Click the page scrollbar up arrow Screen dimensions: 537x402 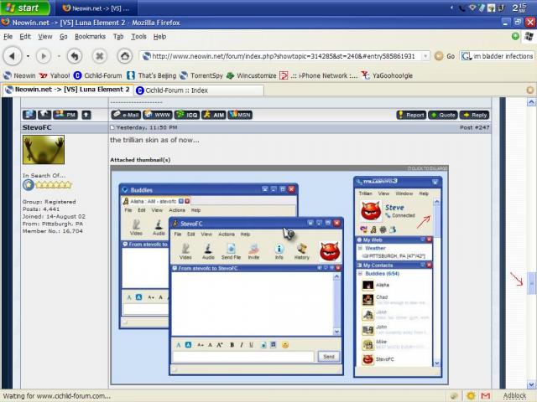pos(531,102)
